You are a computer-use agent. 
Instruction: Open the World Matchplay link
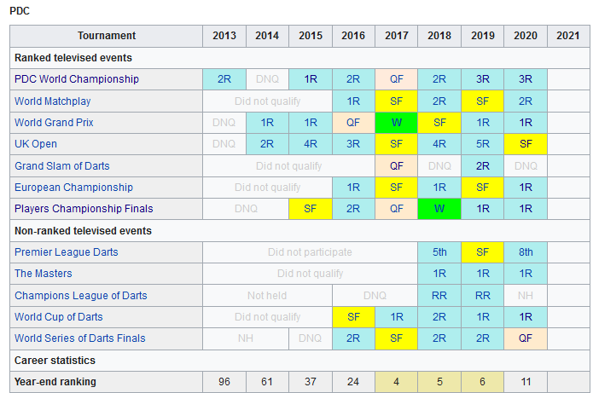pyautogui.click(x=53, y=101)
